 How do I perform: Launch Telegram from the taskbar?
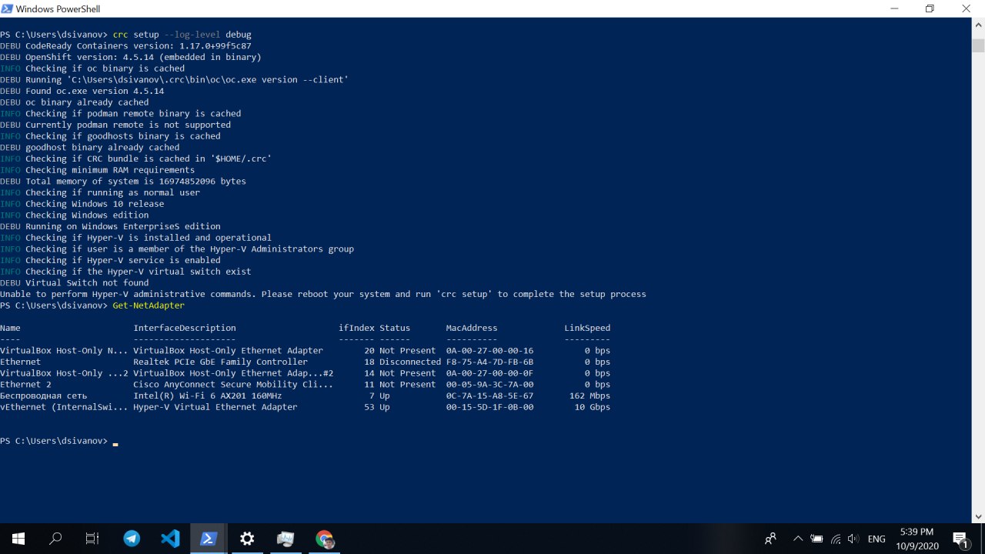pos(132,539)
